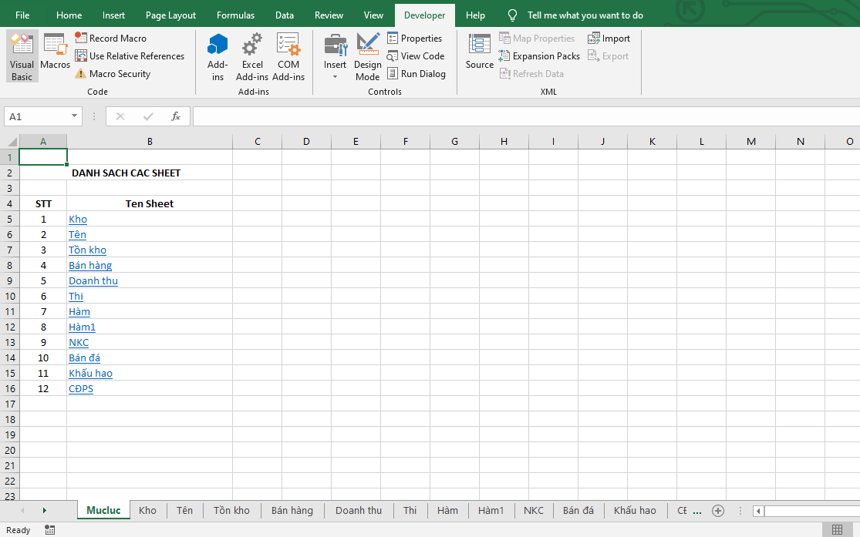
Task: Click in the formula bar input
Action: [524, 116]
